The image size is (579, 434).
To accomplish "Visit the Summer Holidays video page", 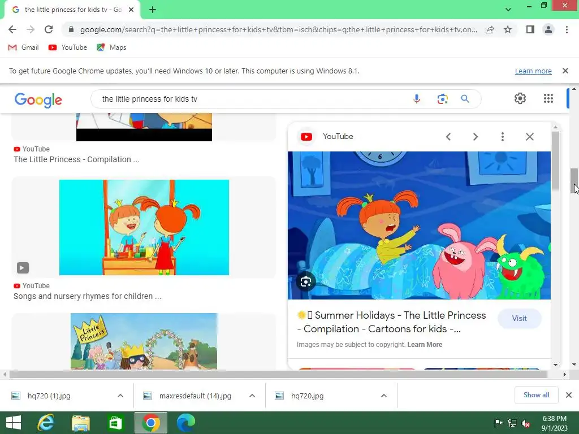I will [519, 318].
